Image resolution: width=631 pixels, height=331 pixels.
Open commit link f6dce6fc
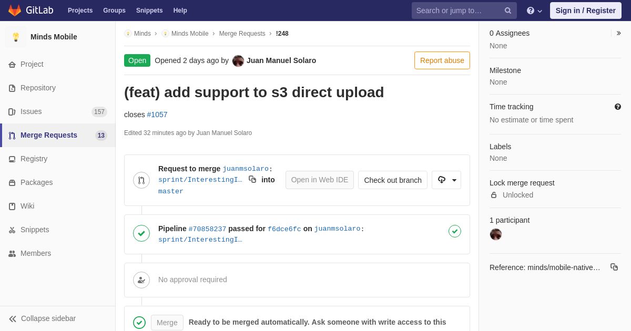(x=284, y=229)
